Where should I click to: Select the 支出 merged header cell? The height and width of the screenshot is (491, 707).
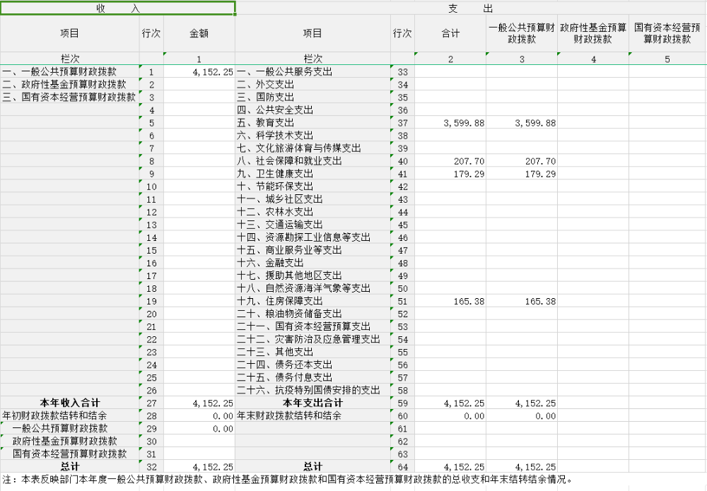click(x=470, y=8)
